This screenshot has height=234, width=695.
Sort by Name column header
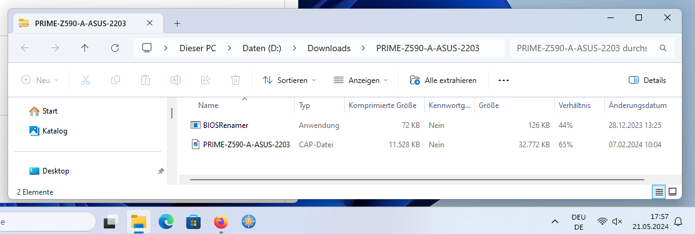(x=208, y=105)
